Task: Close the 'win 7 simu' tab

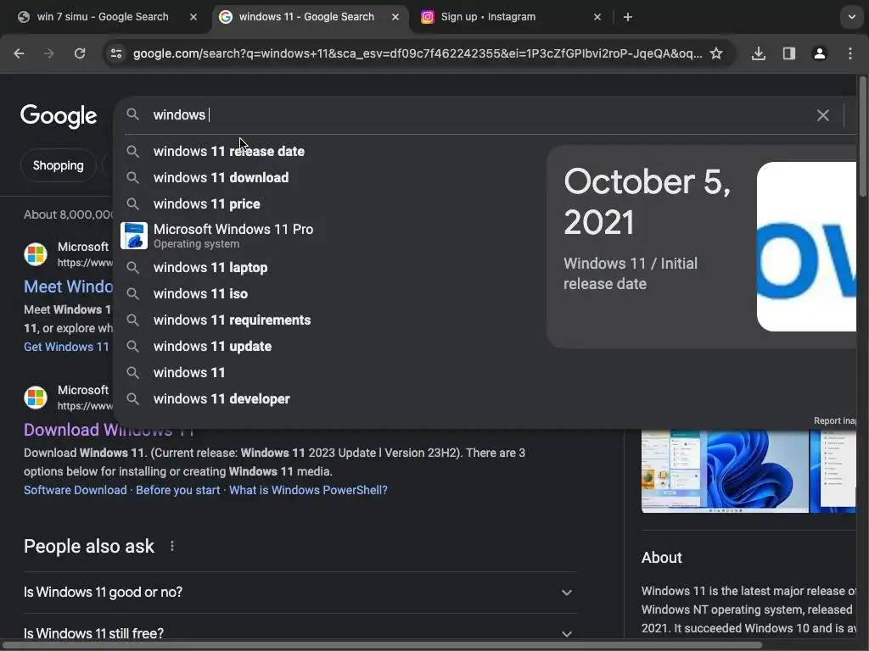Action: [x=193, y=17]
